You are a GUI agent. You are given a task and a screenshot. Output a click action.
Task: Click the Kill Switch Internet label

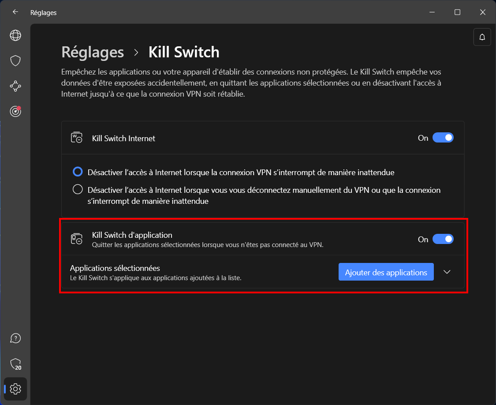point(123,139)
